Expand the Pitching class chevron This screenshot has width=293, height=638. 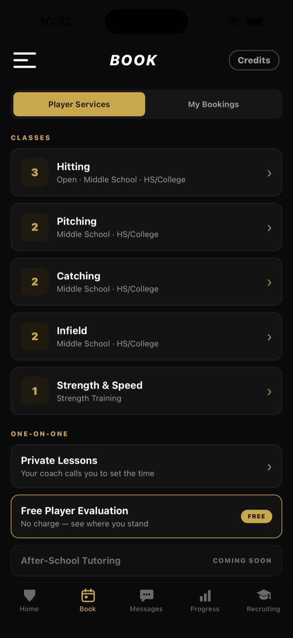[x=269, y=228]
